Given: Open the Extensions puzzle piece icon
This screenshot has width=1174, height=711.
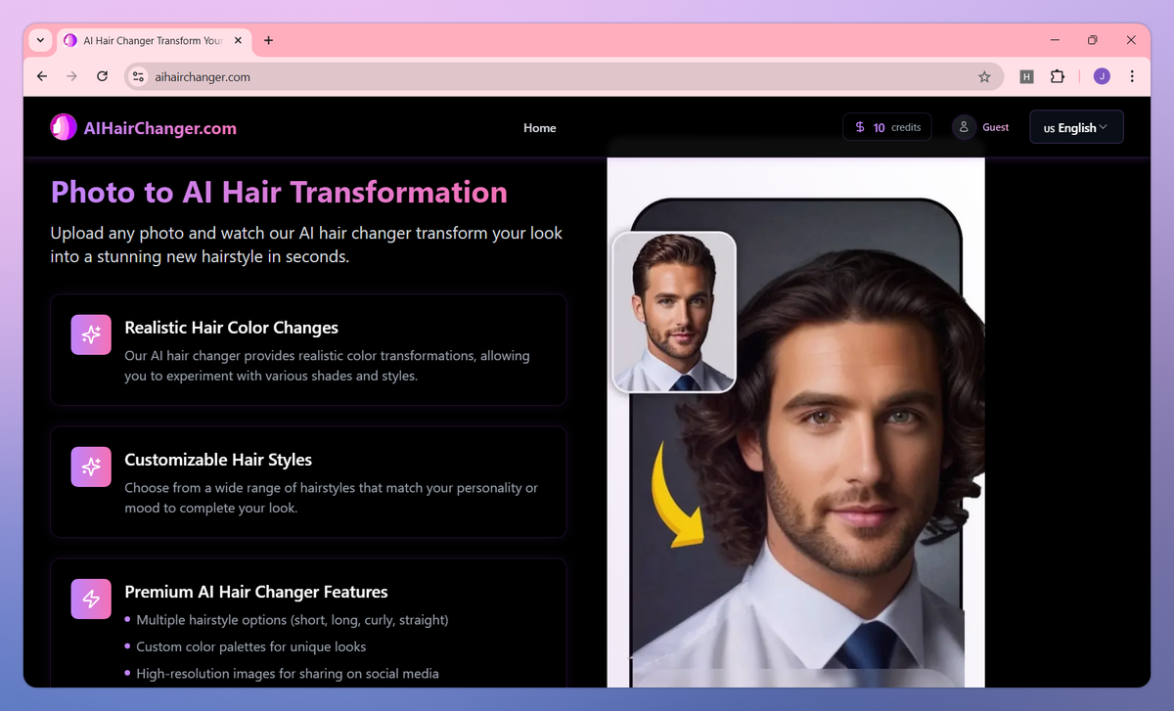Looking at the screenshot, I should click(1057, 76).
